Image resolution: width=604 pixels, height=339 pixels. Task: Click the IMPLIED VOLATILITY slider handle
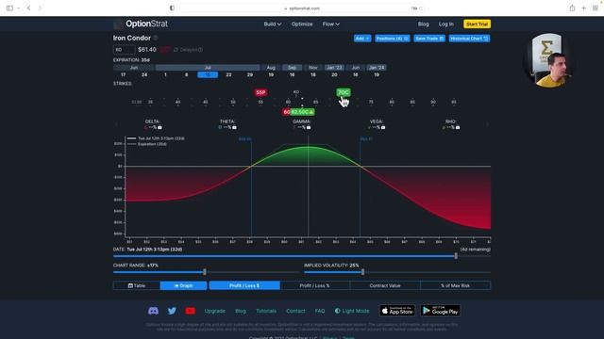(362, 272)
